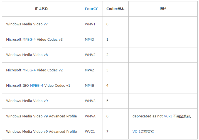Select codec version 6 cell
Viewport: 199px width, 140px height.
[115, 116]
